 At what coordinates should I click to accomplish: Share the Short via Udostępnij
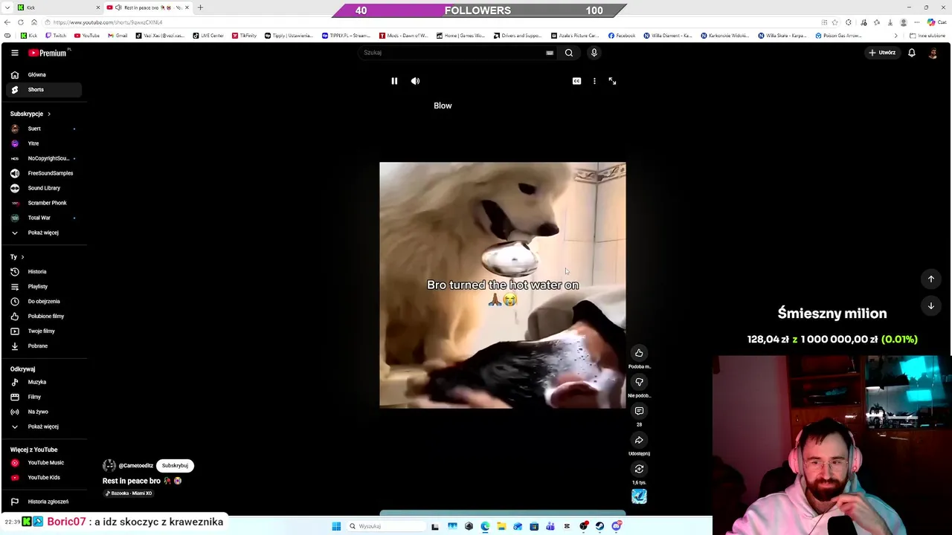(x=639, y=440)
